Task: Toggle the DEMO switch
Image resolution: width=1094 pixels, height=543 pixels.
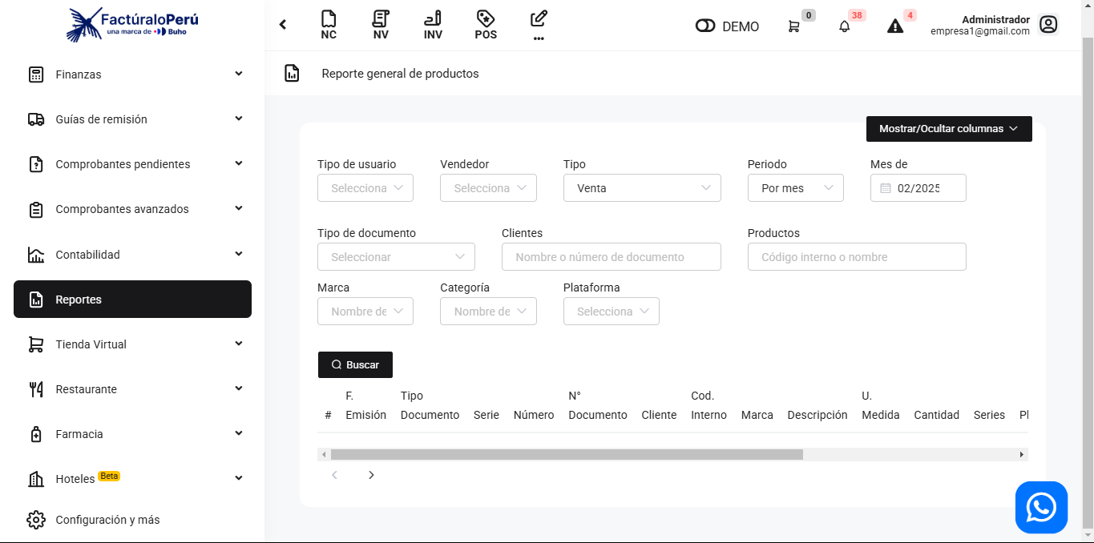Action: point(705,26)
